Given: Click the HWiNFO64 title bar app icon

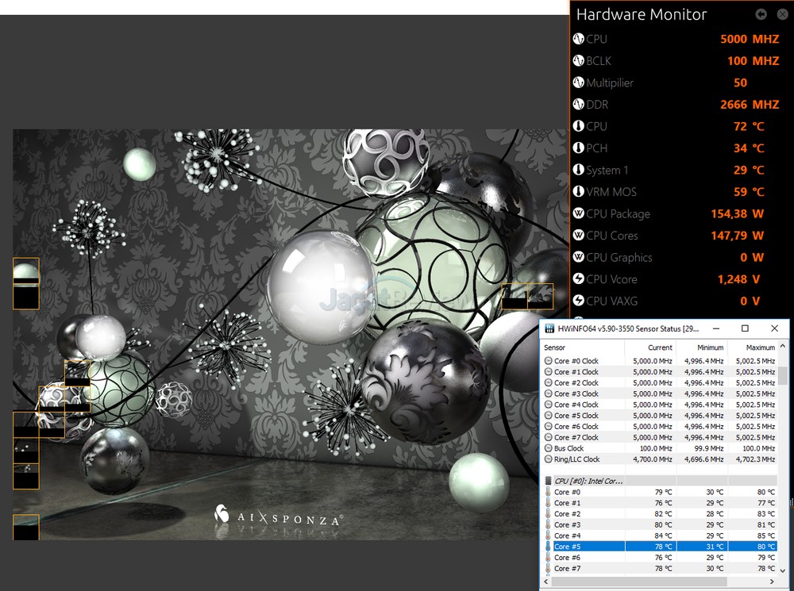Looking at the screenshot, I should (x=549, y=328).
